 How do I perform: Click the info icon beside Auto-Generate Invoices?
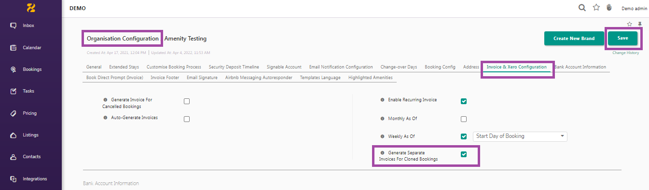point(106,118)
